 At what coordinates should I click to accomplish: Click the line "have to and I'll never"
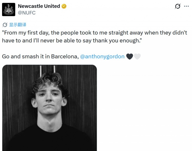click(x=72, y=41)
